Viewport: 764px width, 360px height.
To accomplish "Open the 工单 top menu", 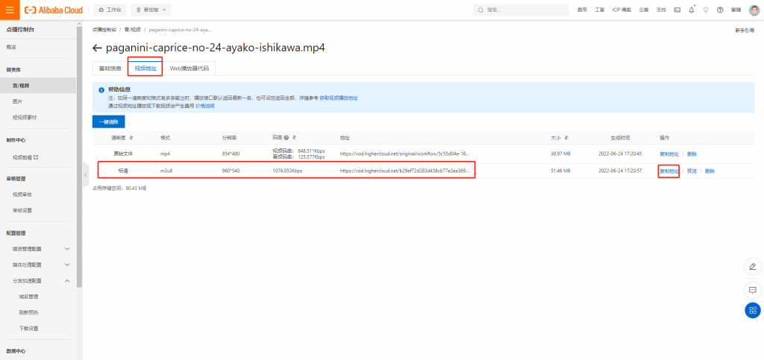I will (x=599, y=10).
